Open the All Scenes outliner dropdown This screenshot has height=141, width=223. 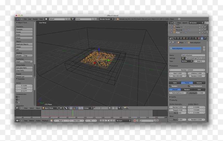pyautogui.click(x=196, y=23)
